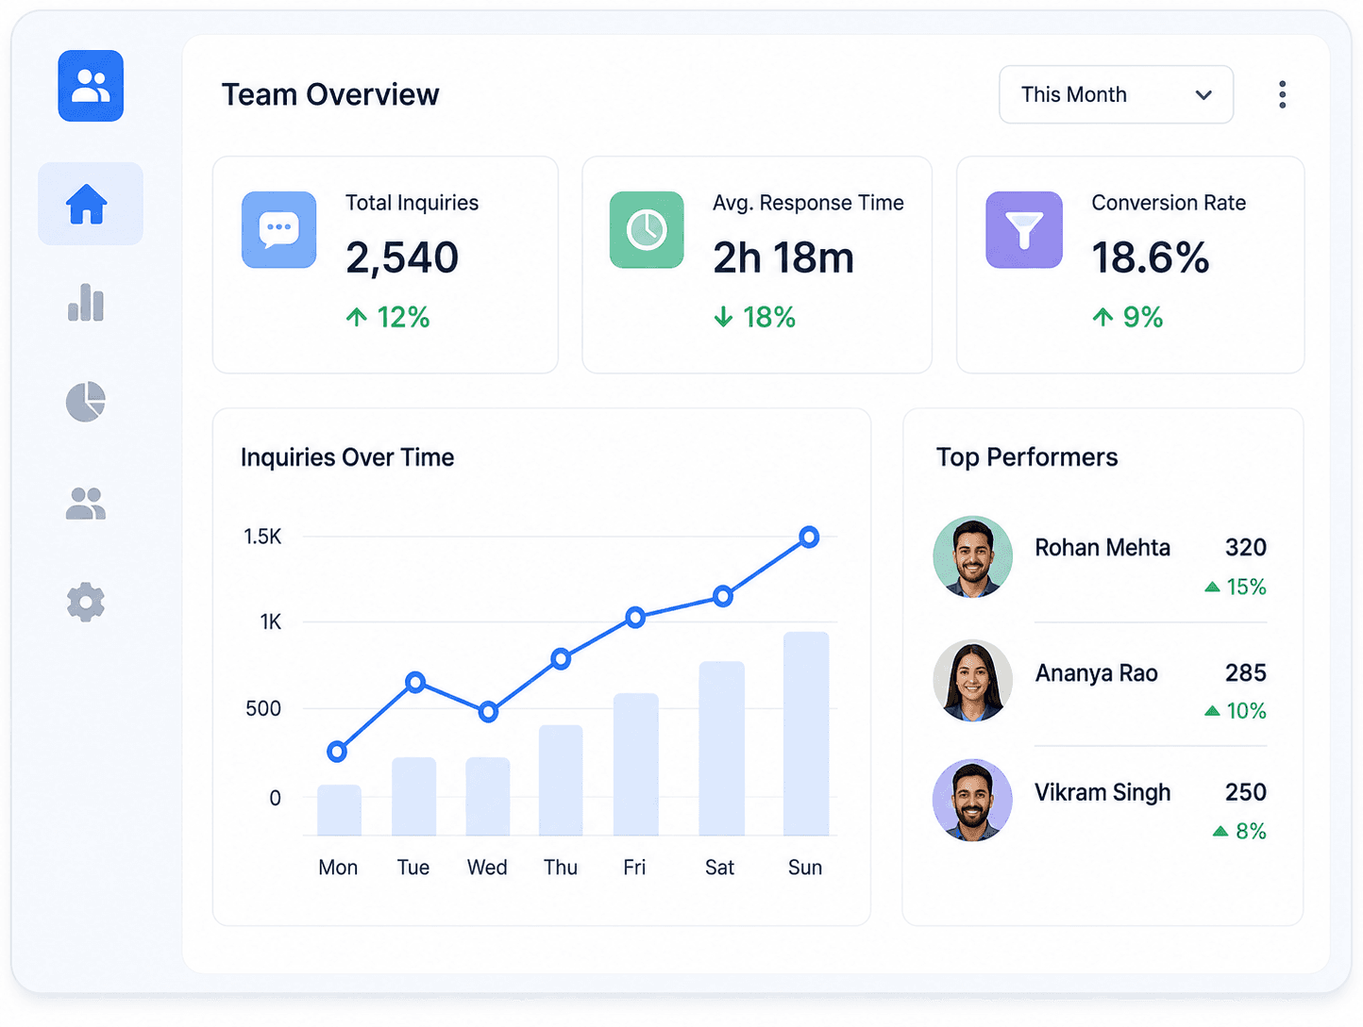Click the Wed line chart data point

[x=488, y=712]
